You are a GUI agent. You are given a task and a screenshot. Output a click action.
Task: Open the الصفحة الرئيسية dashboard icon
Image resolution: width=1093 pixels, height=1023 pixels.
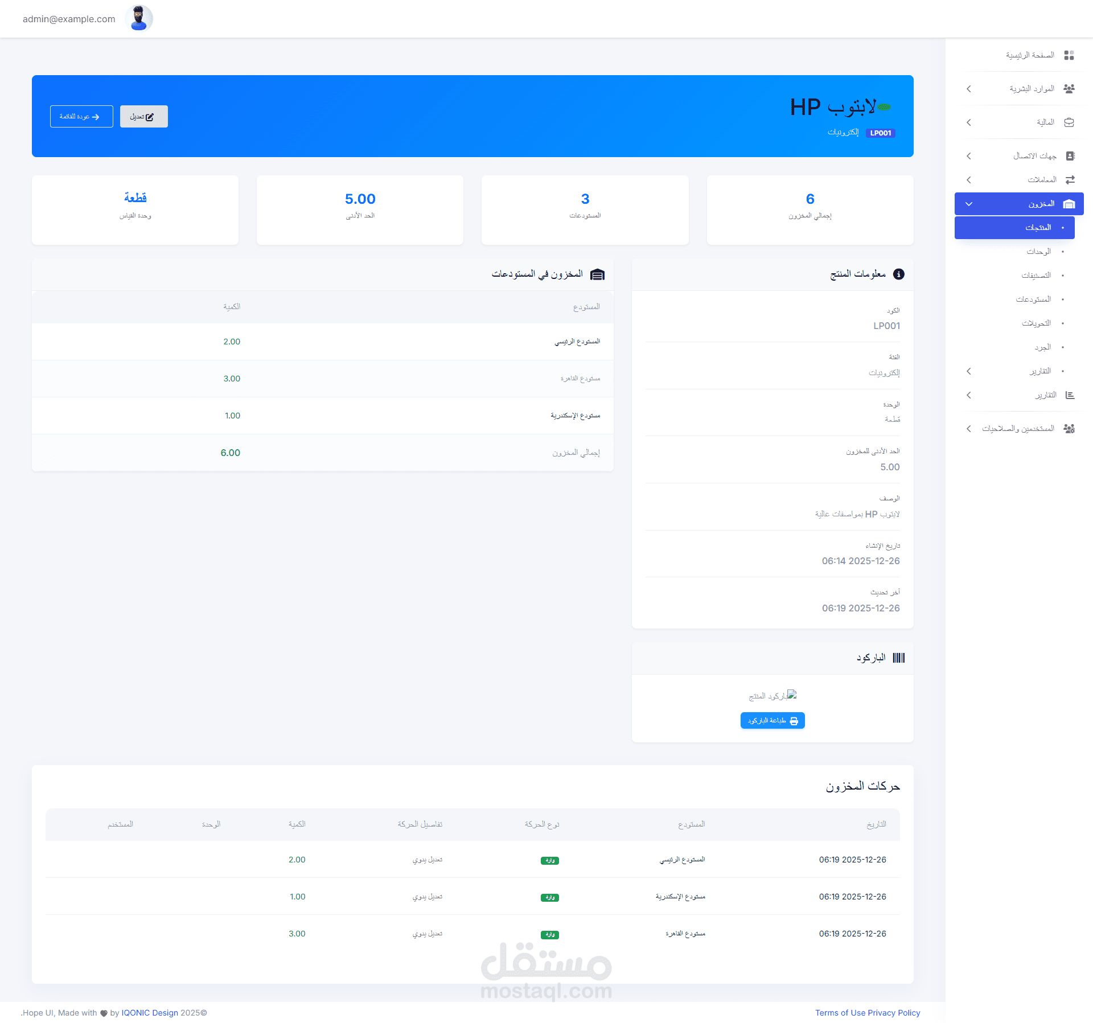tap(1070, 55)
